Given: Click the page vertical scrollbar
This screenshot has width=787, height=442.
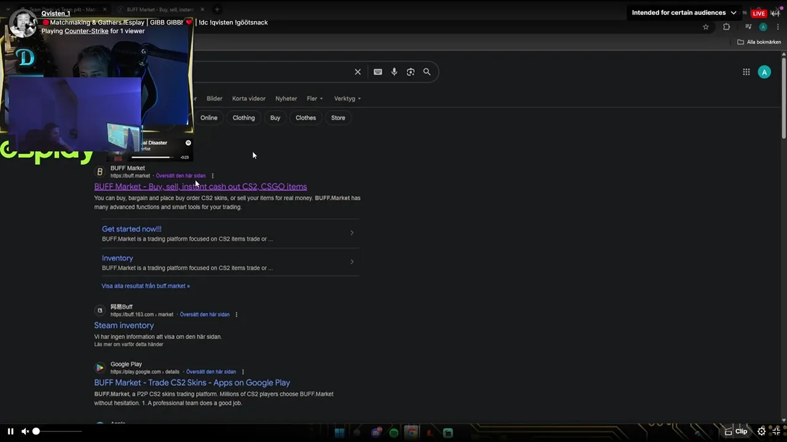Looking at the screenshot, I should point(783,98).
